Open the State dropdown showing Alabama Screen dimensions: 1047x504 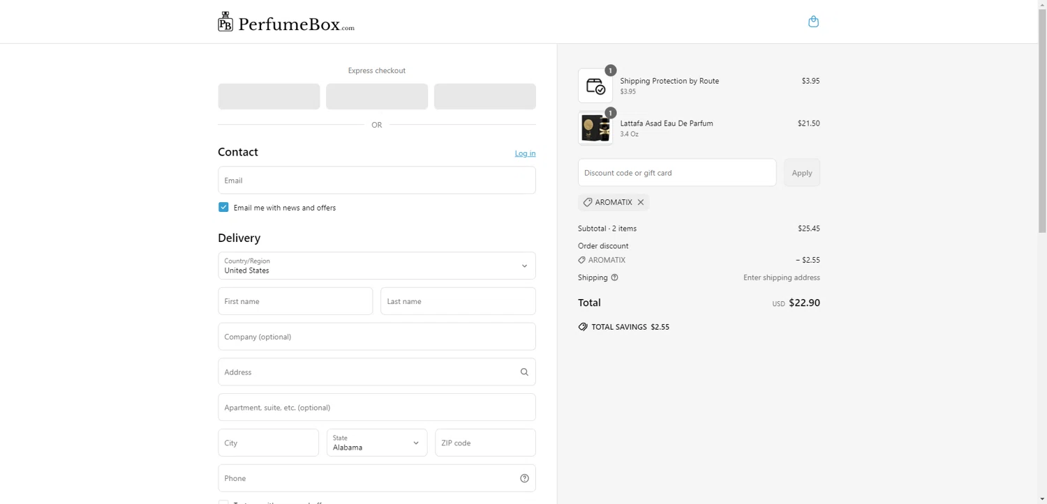tap(377, 443)
